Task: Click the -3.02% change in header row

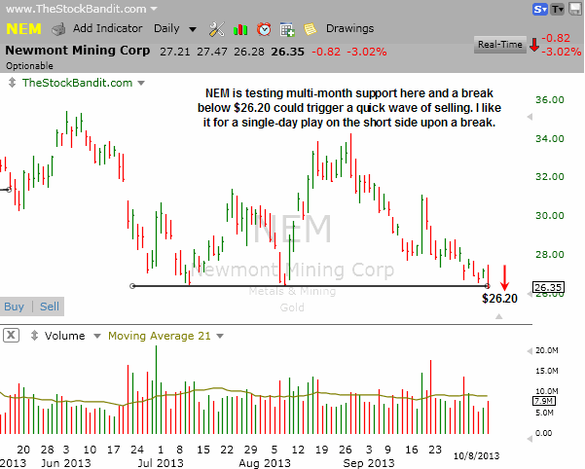Action: (367, 52)
